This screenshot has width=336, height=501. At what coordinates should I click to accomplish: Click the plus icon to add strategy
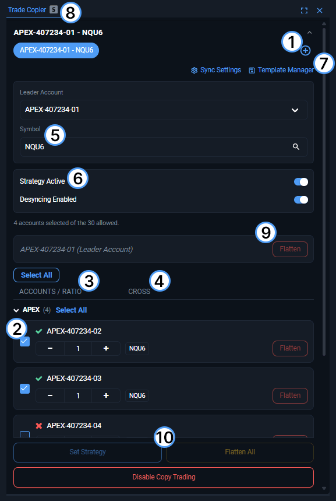(305, 51)
